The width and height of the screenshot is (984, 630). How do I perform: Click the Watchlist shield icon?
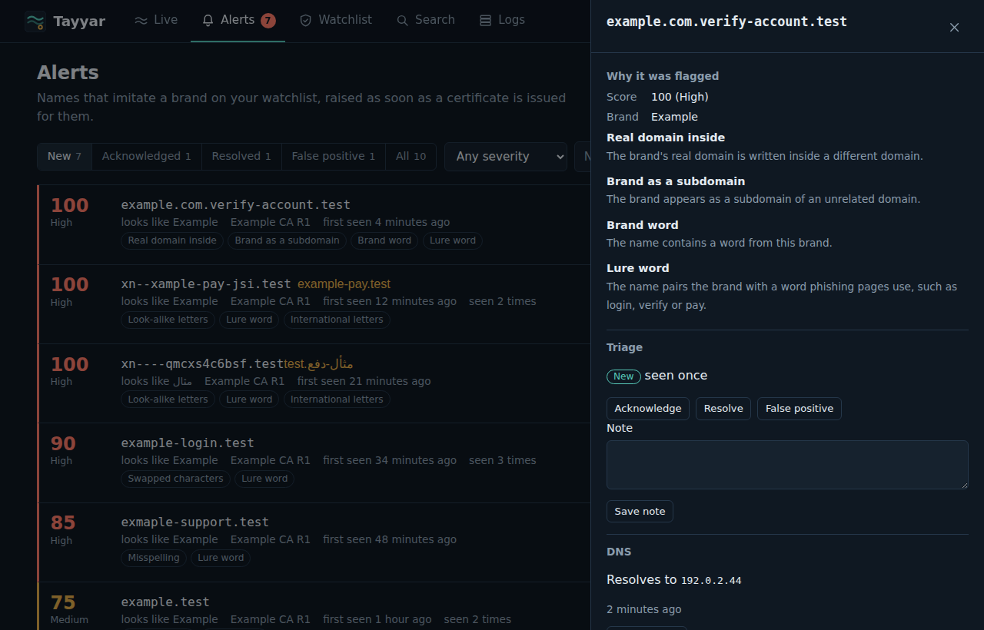[x=306, y=21]
